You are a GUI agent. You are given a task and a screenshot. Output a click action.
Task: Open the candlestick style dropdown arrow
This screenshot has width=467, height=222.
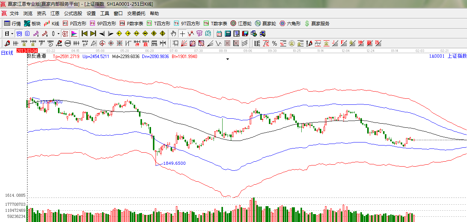coord(58,34)
